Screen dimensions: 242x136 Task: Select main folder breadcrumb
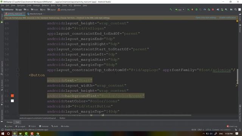click(34, 9)
